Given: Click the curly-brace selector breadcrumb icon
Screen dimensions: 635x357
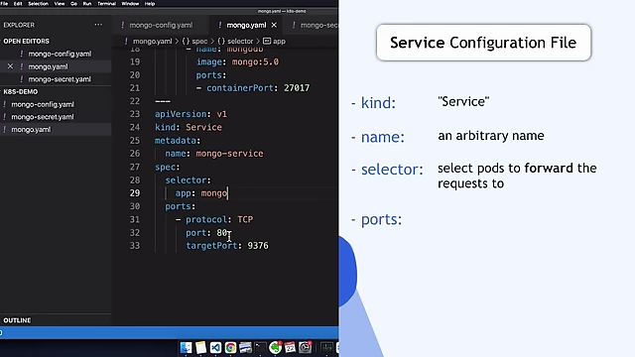Looking at the screenshot, I should [221, 42].
